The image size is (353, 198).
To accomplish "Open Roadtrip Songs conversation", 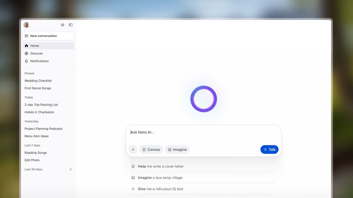I will click(36, 153).
